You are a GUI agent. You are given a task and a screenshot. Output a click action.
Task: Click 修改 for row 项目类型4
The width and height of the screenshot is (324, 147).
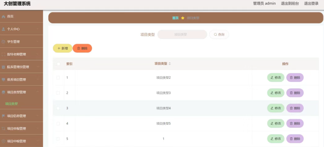pos(276,108)
